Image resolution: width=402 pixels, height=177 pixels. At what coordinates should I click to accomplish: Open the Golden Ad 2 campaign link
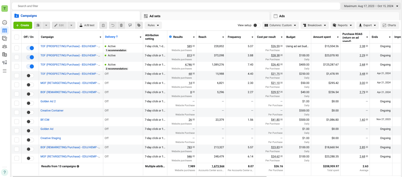coord(48,101)
